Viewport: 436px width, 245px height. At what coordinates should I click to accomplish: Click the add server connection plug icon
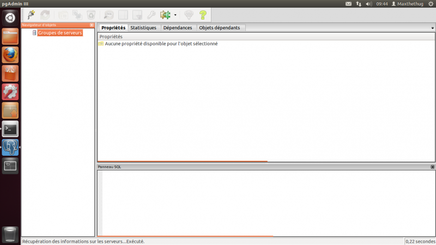click(31, 15)
